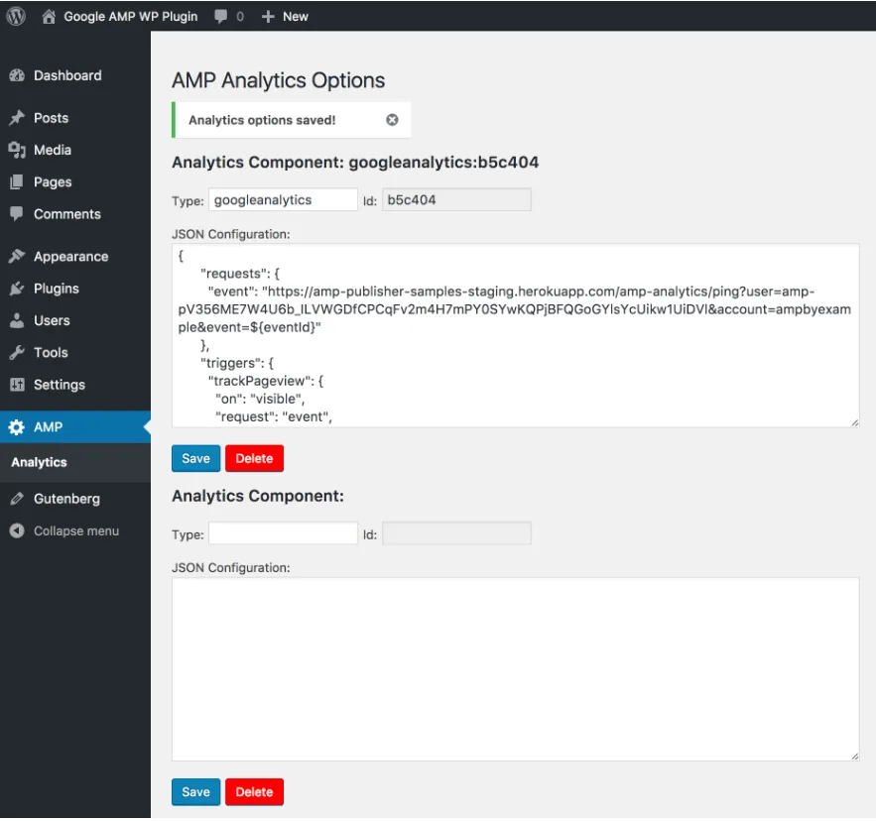Grab resize handle of filled JSON textarea
Image resolution: width=876 pixels, height=821 pixels.
pos(855,422)
